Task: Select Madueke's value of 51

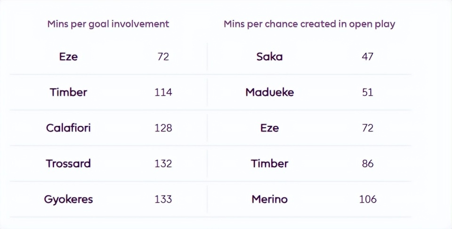Action: click(367, 92)
